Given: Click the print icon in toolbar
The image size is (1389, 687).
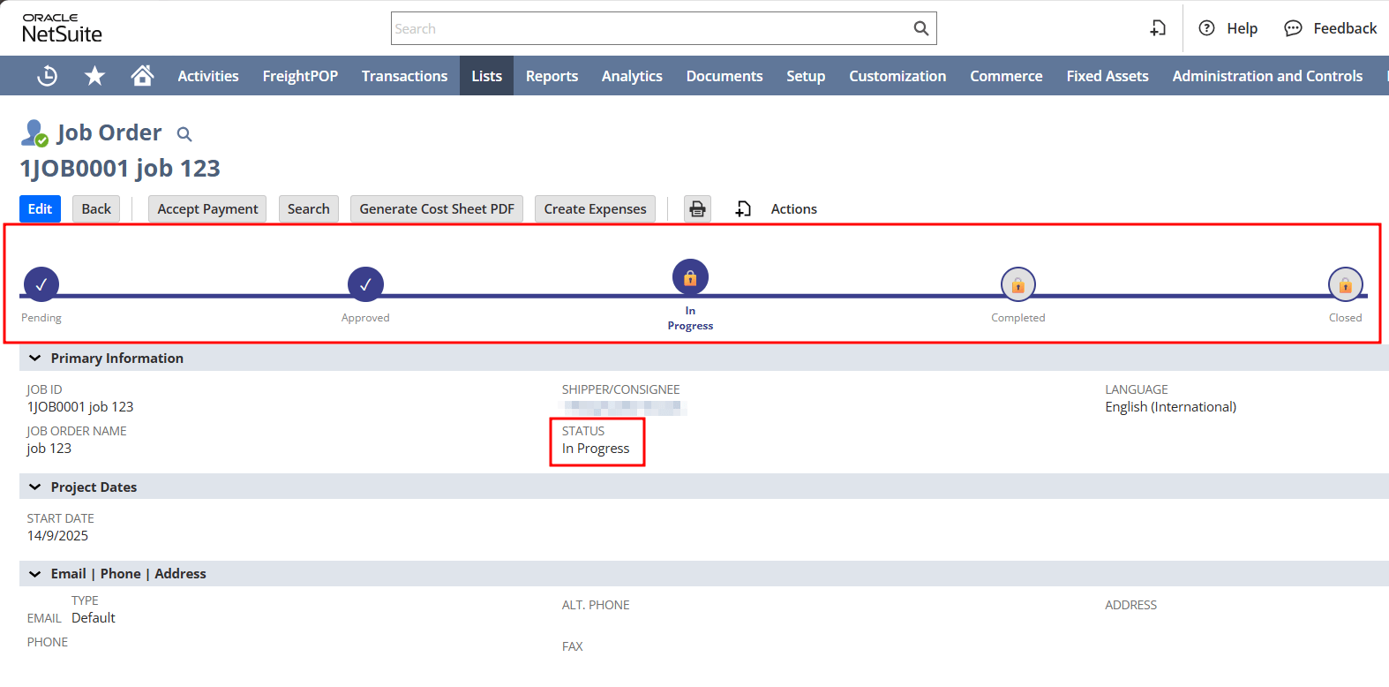Looking at the screenshot, I should click(x=697, y=209).
